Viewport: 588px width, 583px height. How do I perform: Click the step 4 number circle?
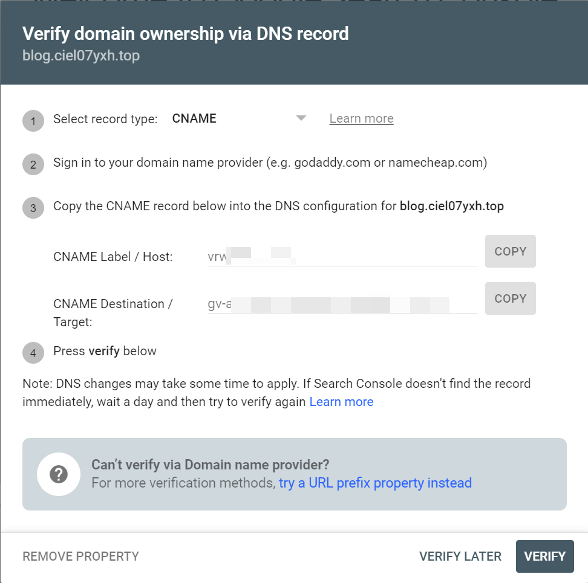[x=33, y=353]
